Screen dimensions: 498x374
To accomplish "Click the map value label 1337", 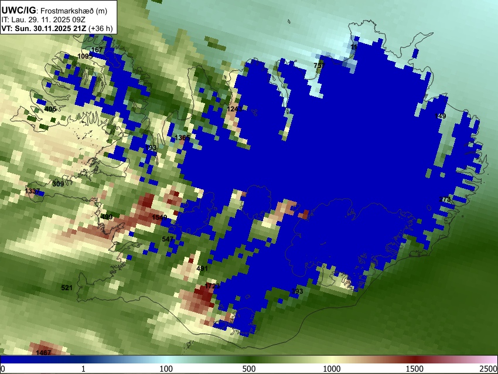I will (x=32, y=191).
